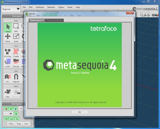Pick the Extrude tool
Screen dimensions: 160x129
(16, 63)
